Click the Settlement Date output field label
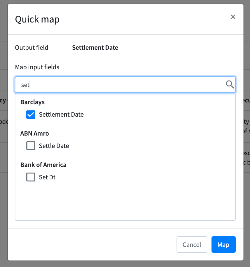The height and width of the screenshot is (267, 250). click(95, 47)
